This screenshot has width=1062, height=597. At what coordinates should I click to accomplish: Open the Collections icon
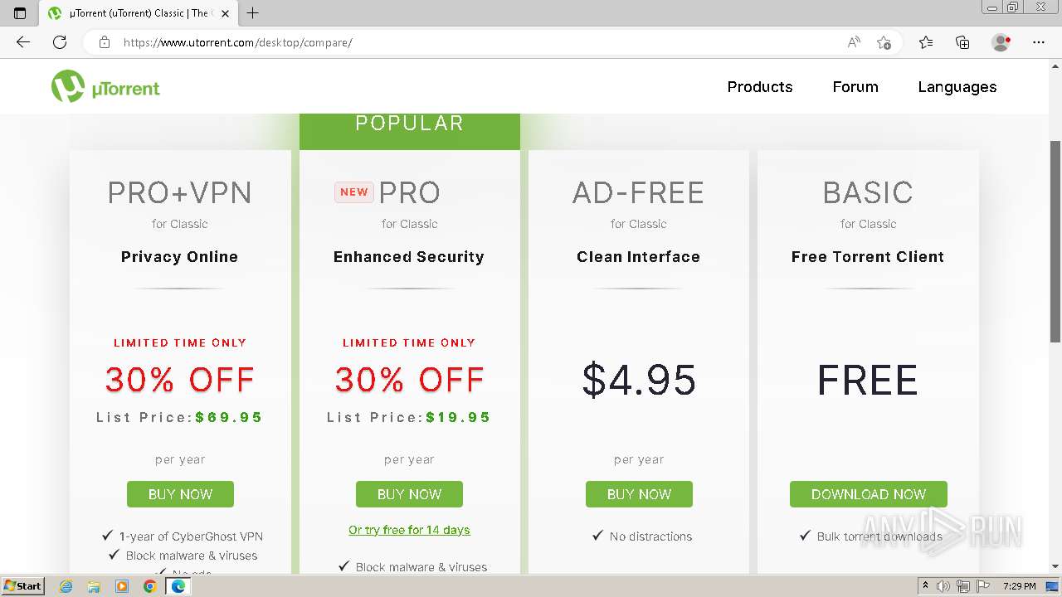tap(962, 42)
